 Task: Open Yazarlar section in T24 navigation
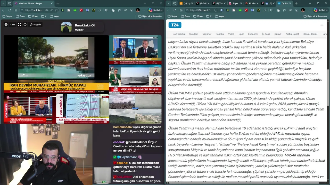(207, 34)
